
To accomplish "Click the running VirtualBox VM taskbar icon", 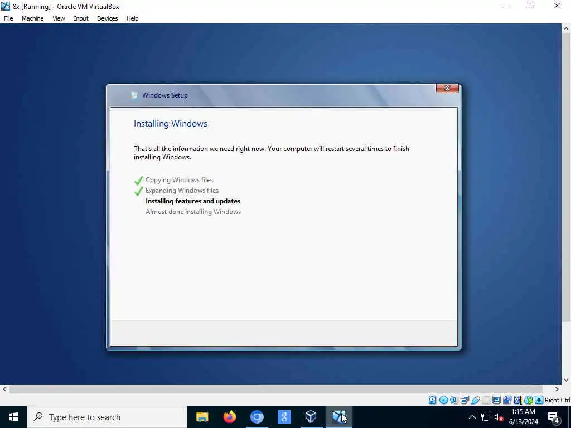I will (x=338, y=417).
